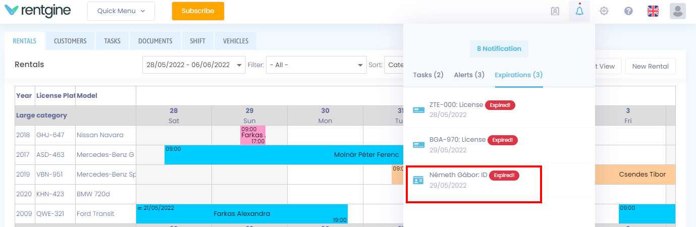The width and height of the screenshot is (696, 227).
Task: Switch to the Vehicles tab
Action: 236,41
